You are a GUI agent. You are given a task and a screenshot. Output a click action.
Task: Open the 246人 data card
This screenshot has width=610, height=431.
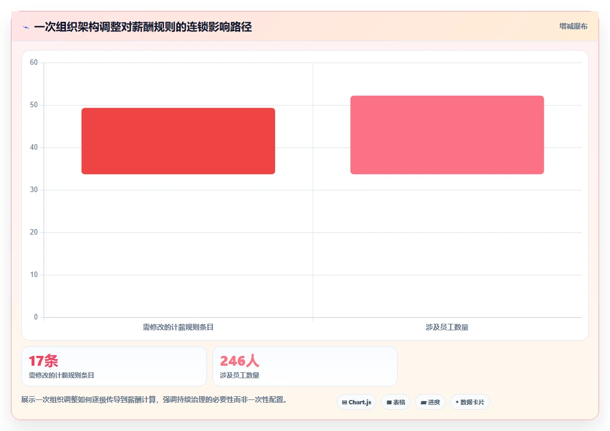(305, 366)
